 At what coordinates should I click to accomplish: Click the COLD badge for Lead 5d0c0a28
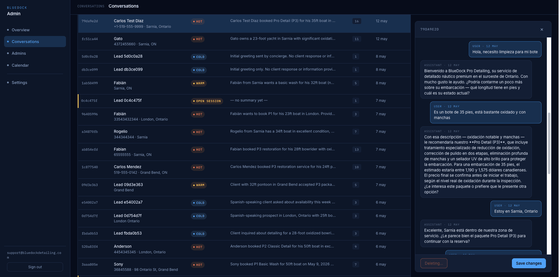coord(198,57)
